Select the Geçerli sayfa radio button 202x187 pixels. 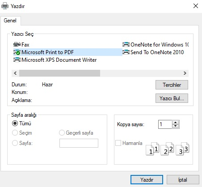[62, 133]
